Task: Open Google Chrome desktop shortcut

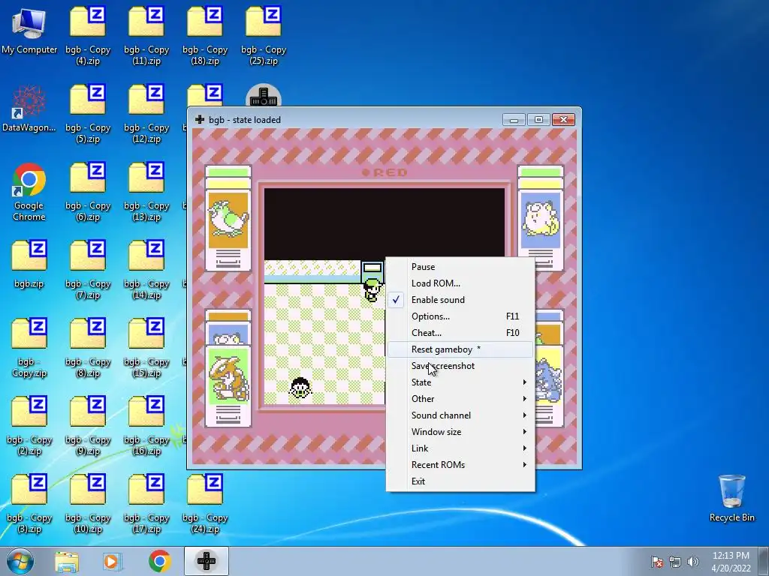Action: [29, 192]
